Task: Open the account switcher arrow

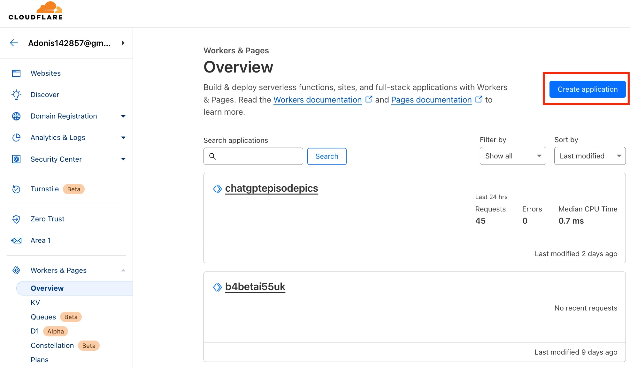Action: coord(123,43)
